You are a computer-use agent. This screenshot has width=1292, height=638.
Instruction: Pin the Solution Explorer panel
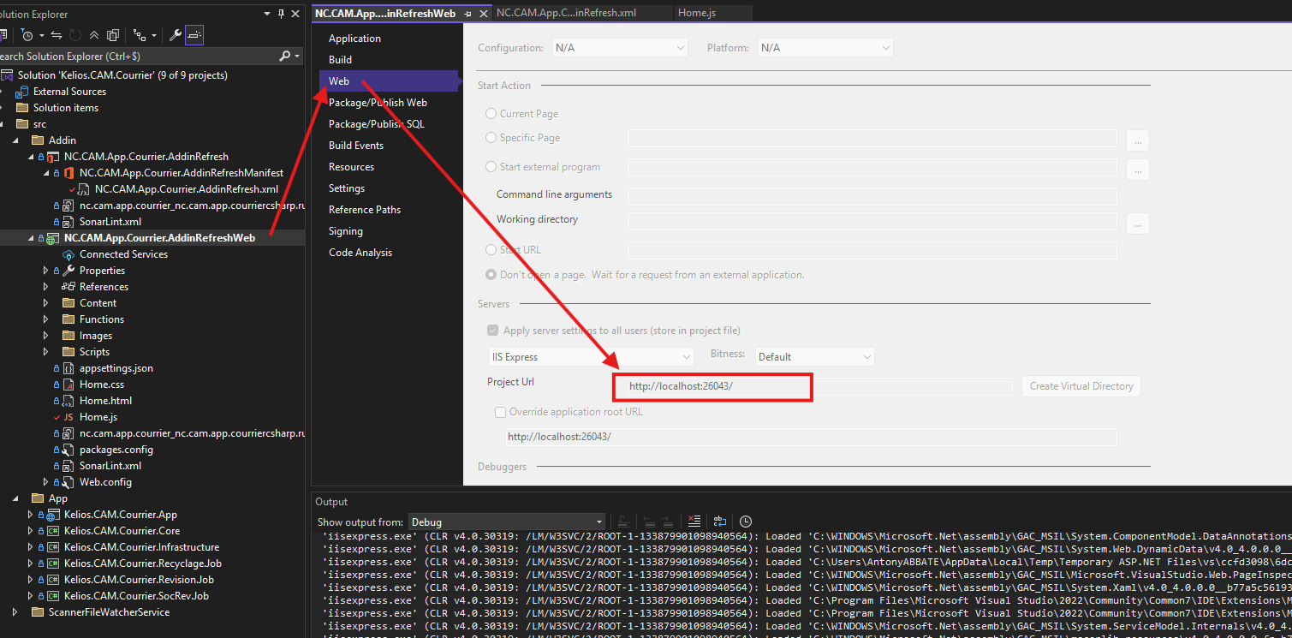pos(282,14)
